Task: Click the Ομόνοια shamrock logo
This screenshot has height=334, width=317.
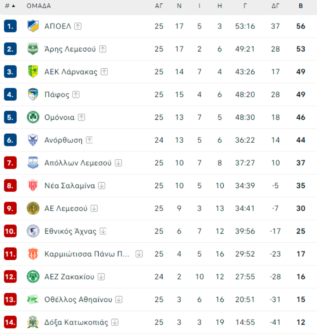Action: (x=33, y=117)
